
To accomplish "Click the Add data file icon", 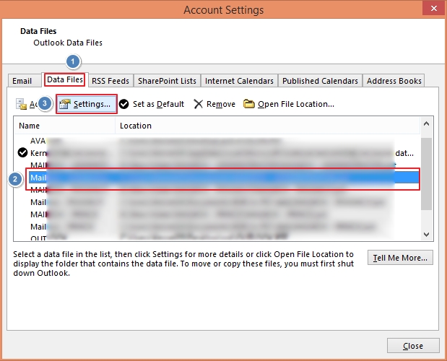I will [21, 104].
